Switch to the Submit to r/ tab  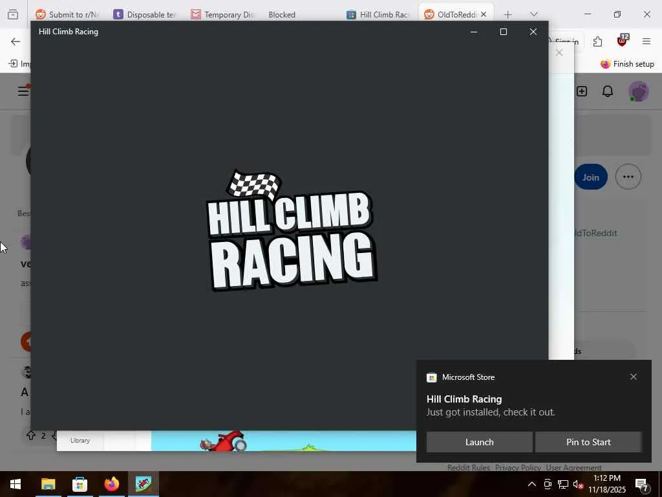(67, 14)
